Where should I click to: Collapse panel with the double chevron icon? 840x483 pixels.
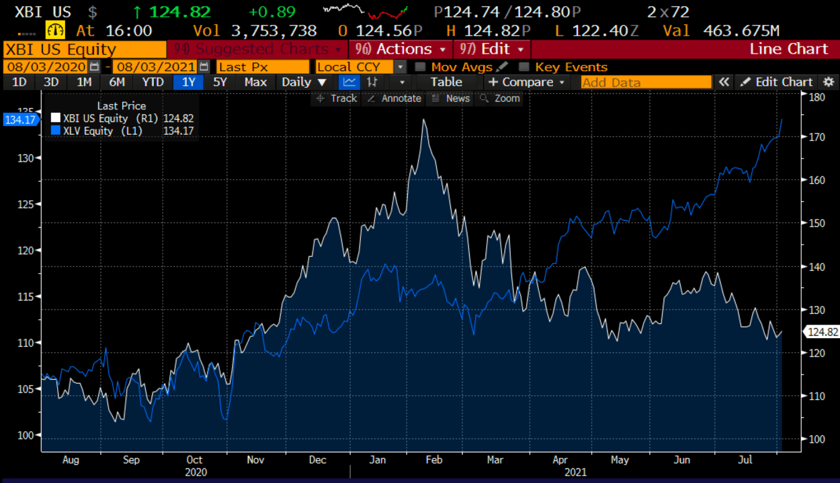[x=724, y=82]
